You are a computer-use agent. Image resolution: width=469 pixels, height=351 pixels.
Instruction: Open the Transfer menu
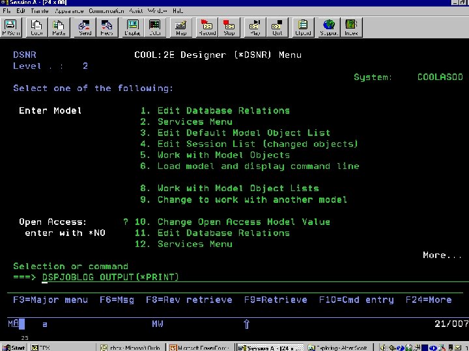click(40, 11)
